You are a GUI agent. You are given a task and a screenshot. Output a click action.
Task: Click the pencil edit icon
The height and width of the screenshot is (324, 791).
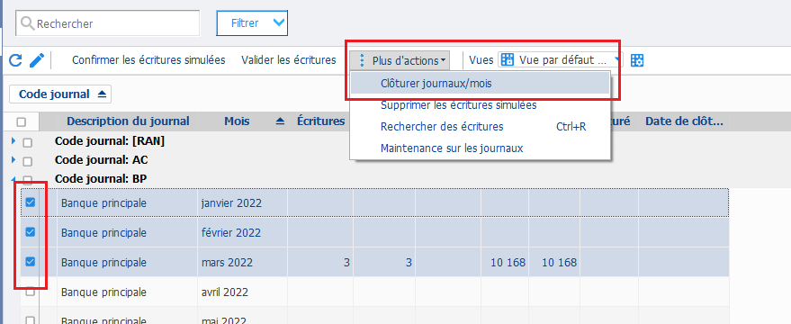coord(37,60)
